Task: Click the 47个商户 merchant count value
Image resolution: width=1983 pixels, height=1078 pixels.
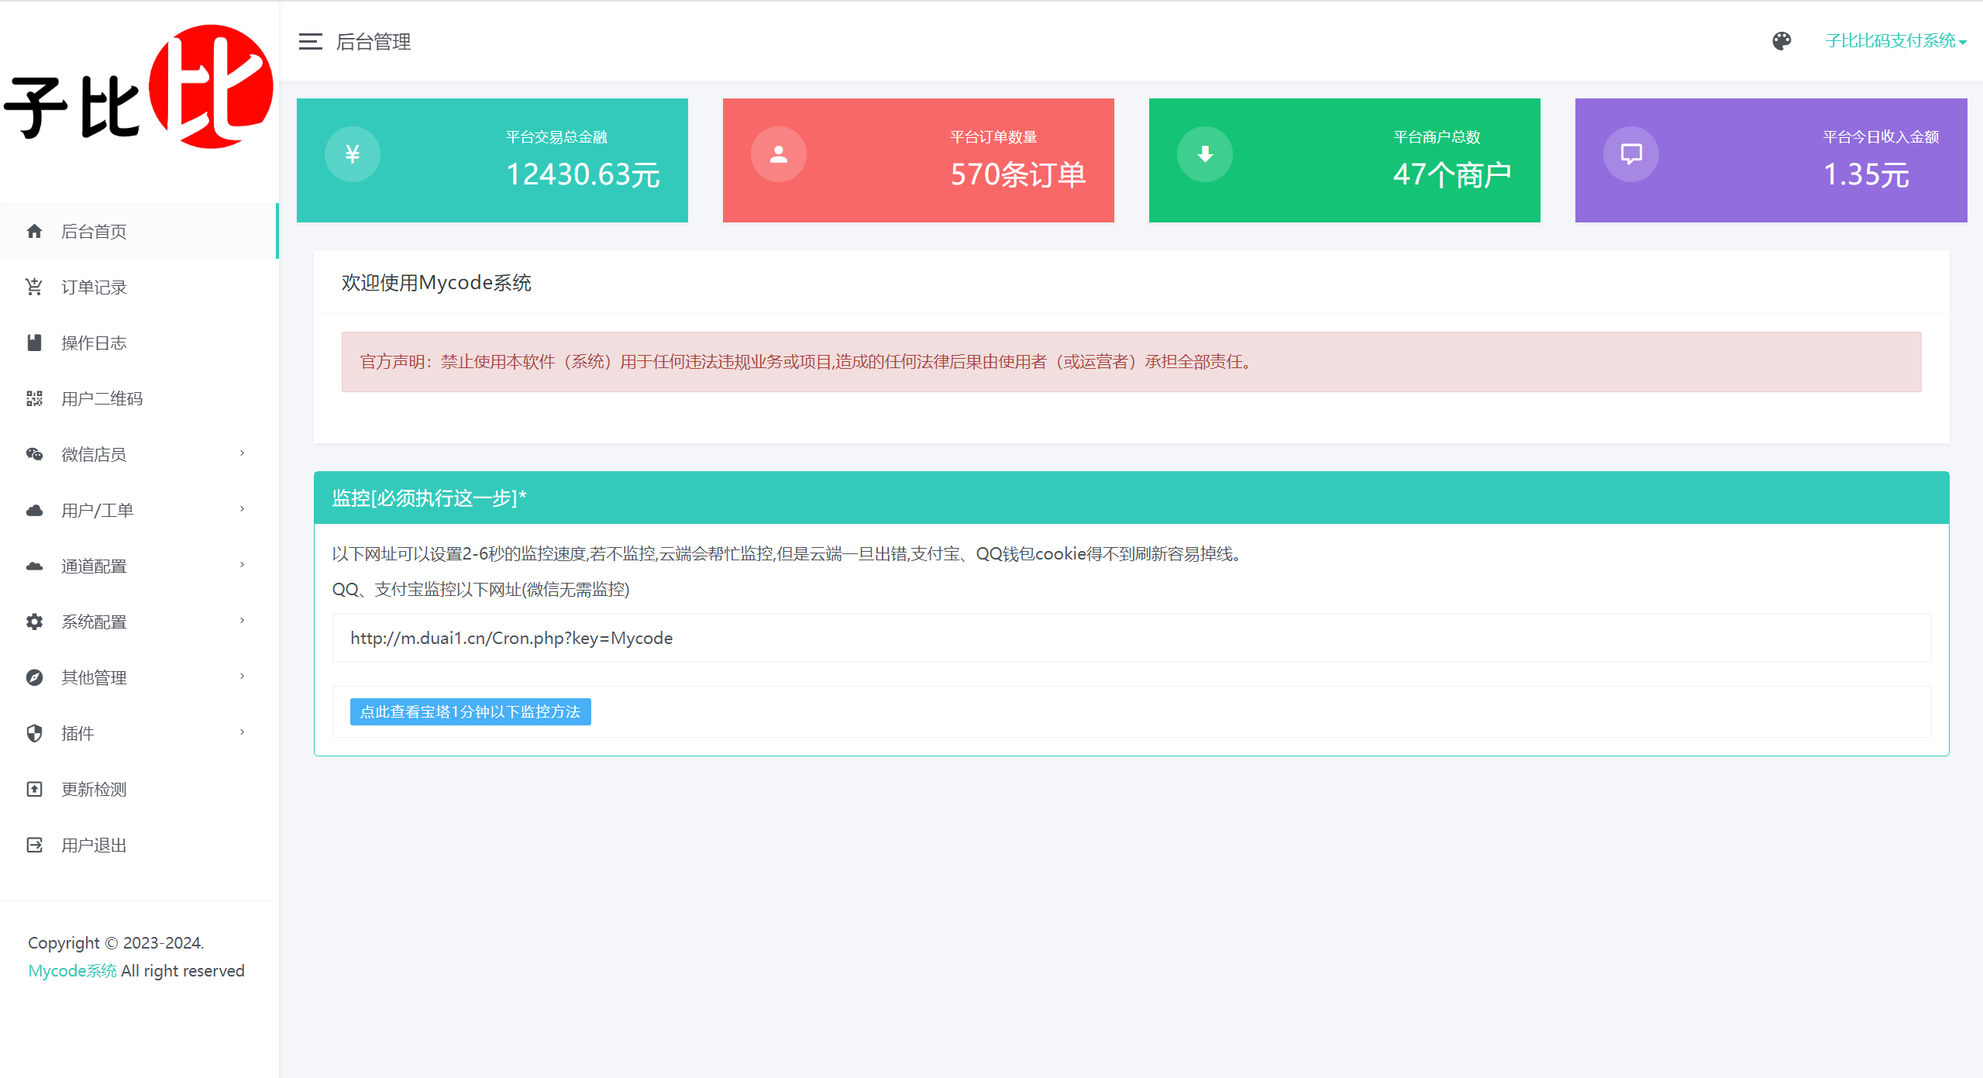Action: [1452, 174]
